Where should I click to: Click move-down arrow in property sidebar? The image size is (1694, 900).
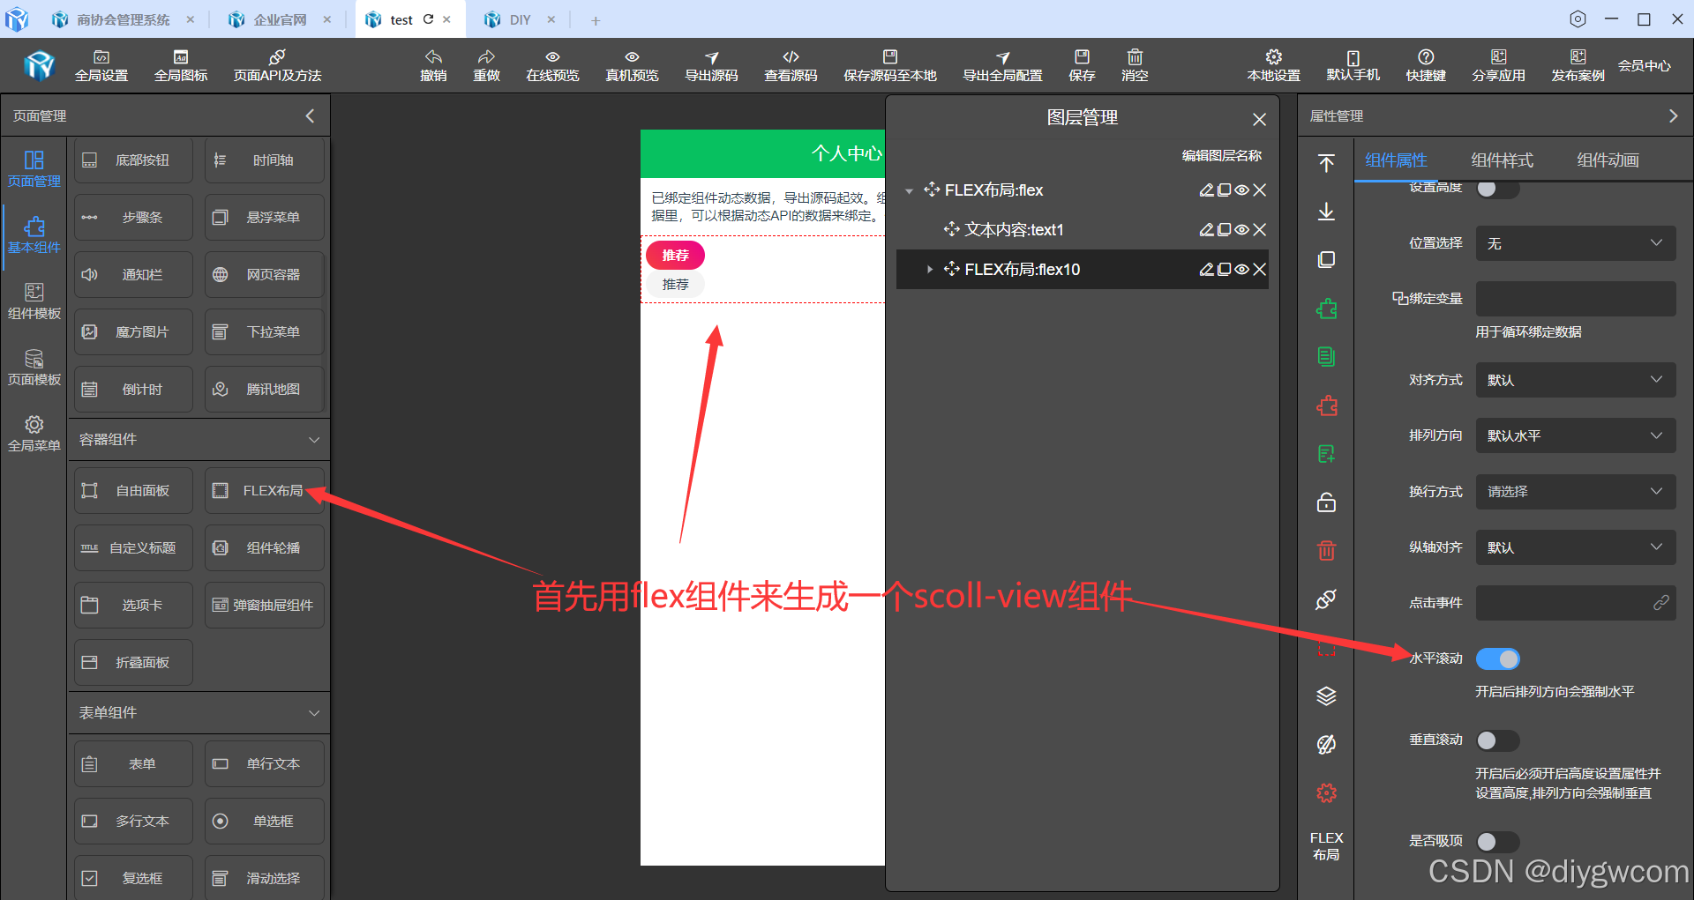(x=1326, y=212)
